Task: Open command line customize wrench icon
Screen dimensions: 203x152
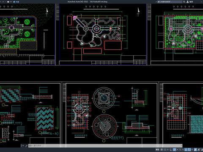Action: (x=26, y=146)
